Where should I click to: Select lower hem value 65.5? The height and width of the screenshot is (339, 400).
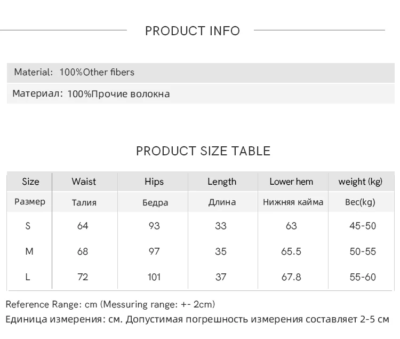[x=291, y=251]
